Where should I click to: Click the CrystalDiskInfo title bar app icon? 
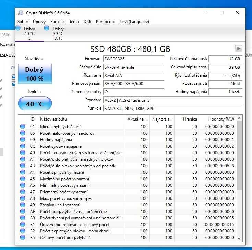click(21, 13)
